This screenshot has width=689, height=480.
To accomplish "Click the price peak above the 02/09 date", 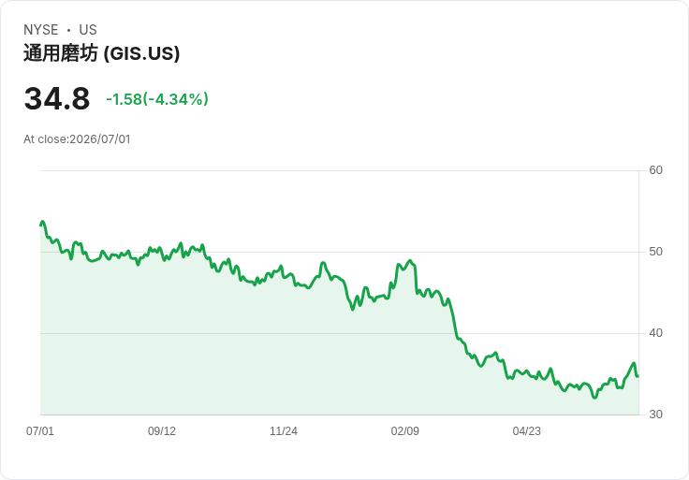I will 410,261.
